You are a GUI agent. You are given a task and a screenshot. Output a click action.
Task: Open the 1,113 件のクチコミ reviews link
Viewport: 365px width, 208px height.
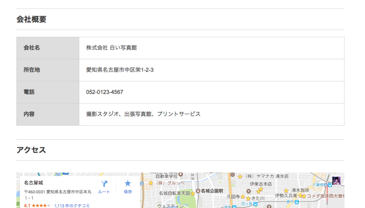click(72, 206)
